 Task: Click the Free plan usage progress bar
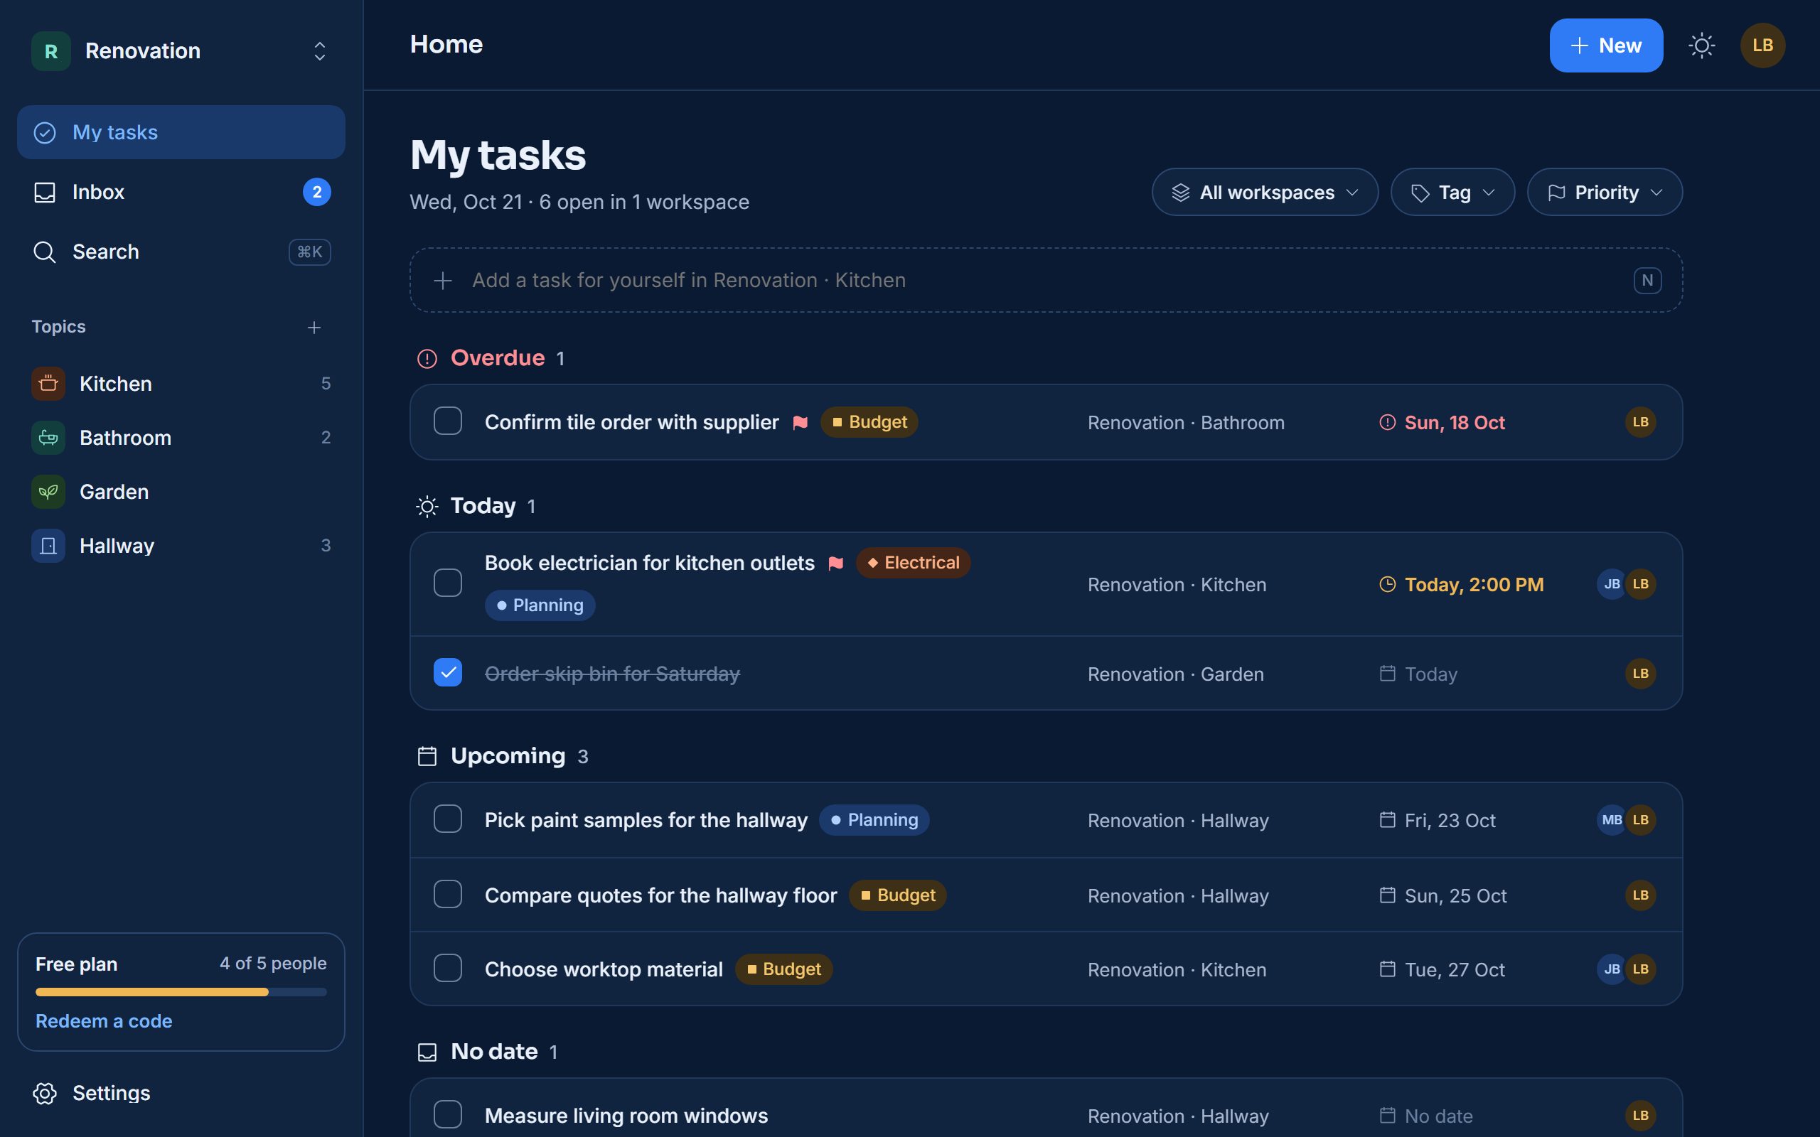[x=181, y=992]
